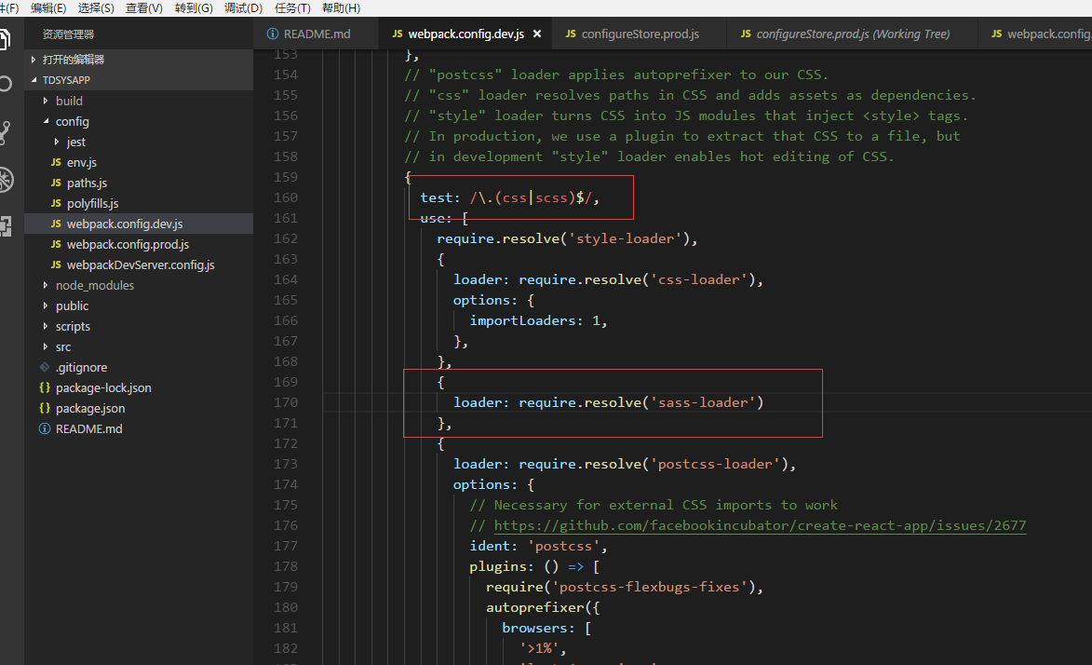Switch to configureStore.prod.js tab
Viewport: 1092px width, 665px height.
pyautogui.click(x=640, y=34)
